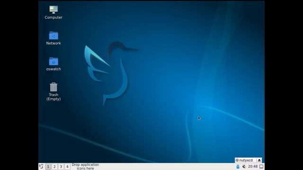Open the application menu at the taskbar's left end
The height and width of the screenshot is (170, 303).
[x=41, y=166]
